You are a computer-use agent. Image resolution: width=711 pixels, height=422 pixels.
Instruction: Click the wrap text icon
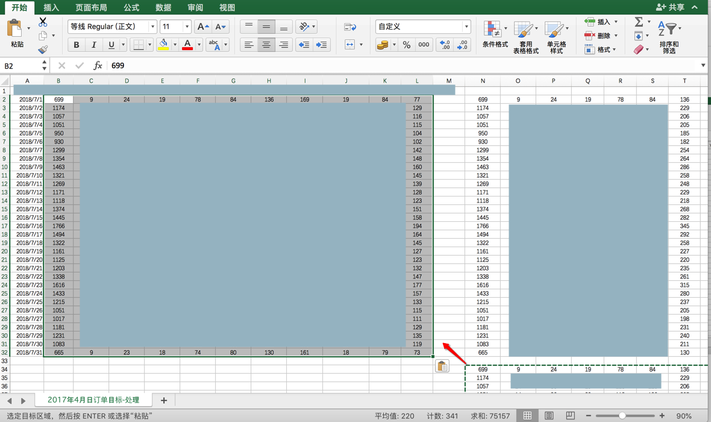[350, 27]
